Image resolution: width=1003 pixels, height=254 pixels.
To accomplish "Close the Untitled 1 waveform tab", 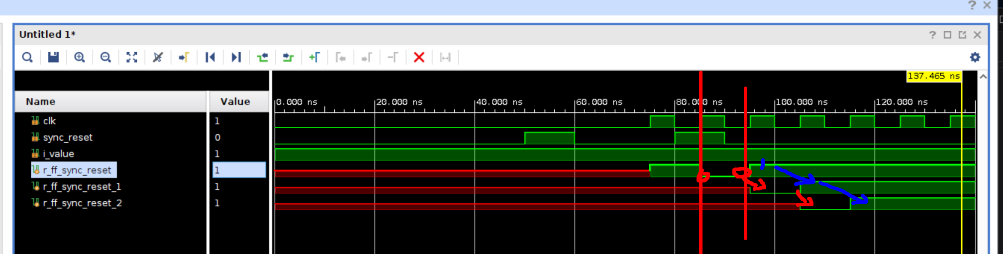I will pos(977,35).
